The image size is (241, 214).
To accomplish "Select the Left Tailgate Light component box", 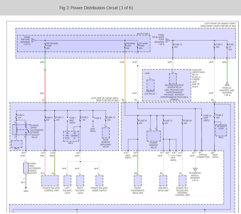I will click(67, 181).
